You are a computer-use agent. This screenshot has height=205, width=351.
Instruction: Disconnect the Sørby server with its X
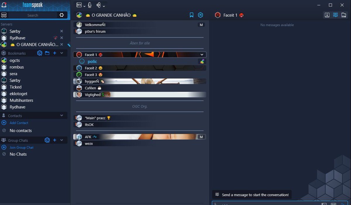coord(62,31)
